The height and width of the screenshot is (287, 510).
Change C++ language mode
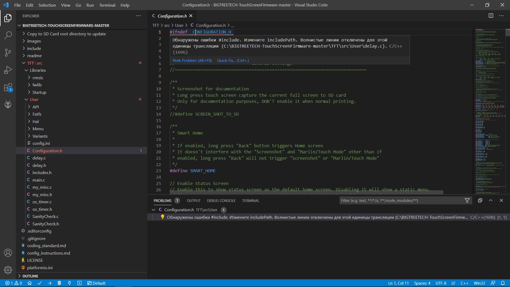pos(464,283)
